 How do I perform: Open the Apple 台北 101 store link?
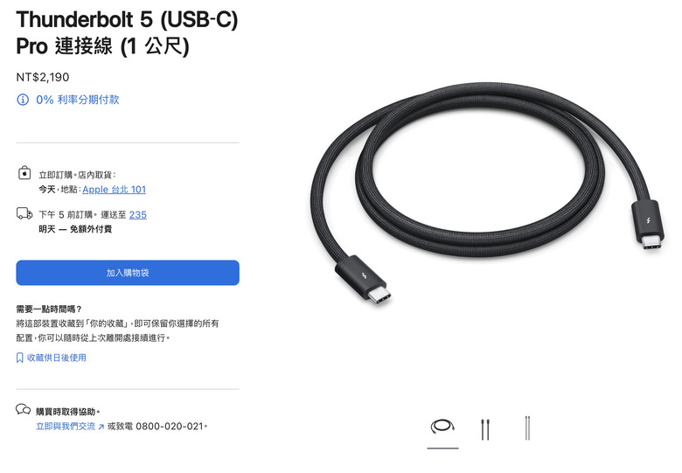[x=114, y=190]
